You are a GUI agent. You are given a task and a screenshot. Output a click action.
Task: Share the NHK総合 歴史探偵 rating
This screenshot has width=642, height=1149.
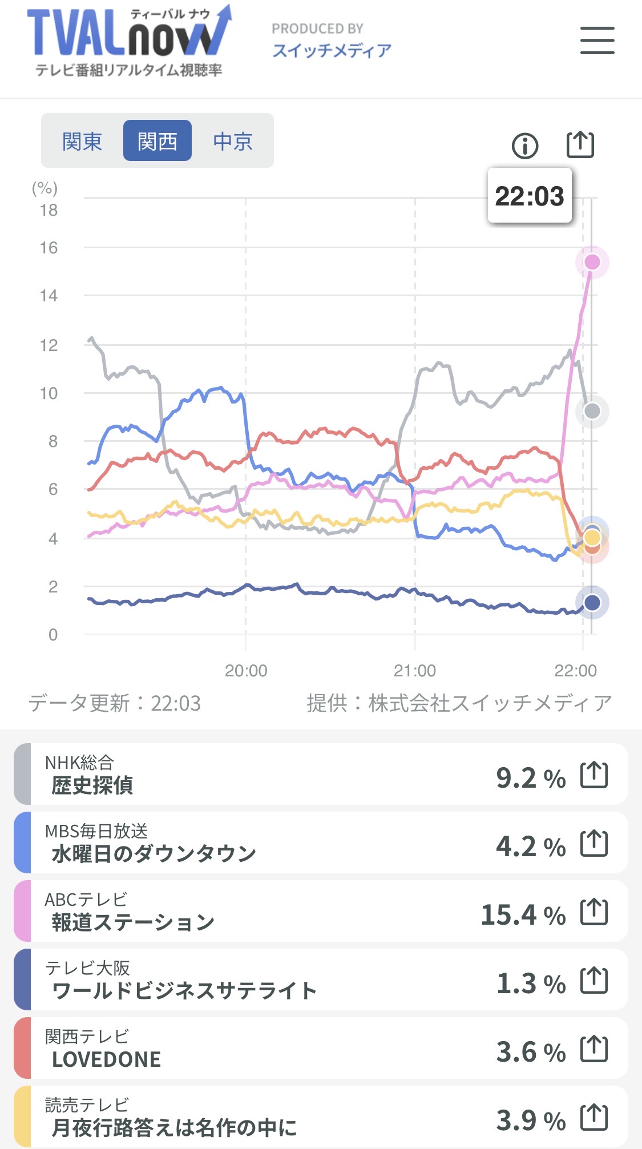tap(593, 775)
